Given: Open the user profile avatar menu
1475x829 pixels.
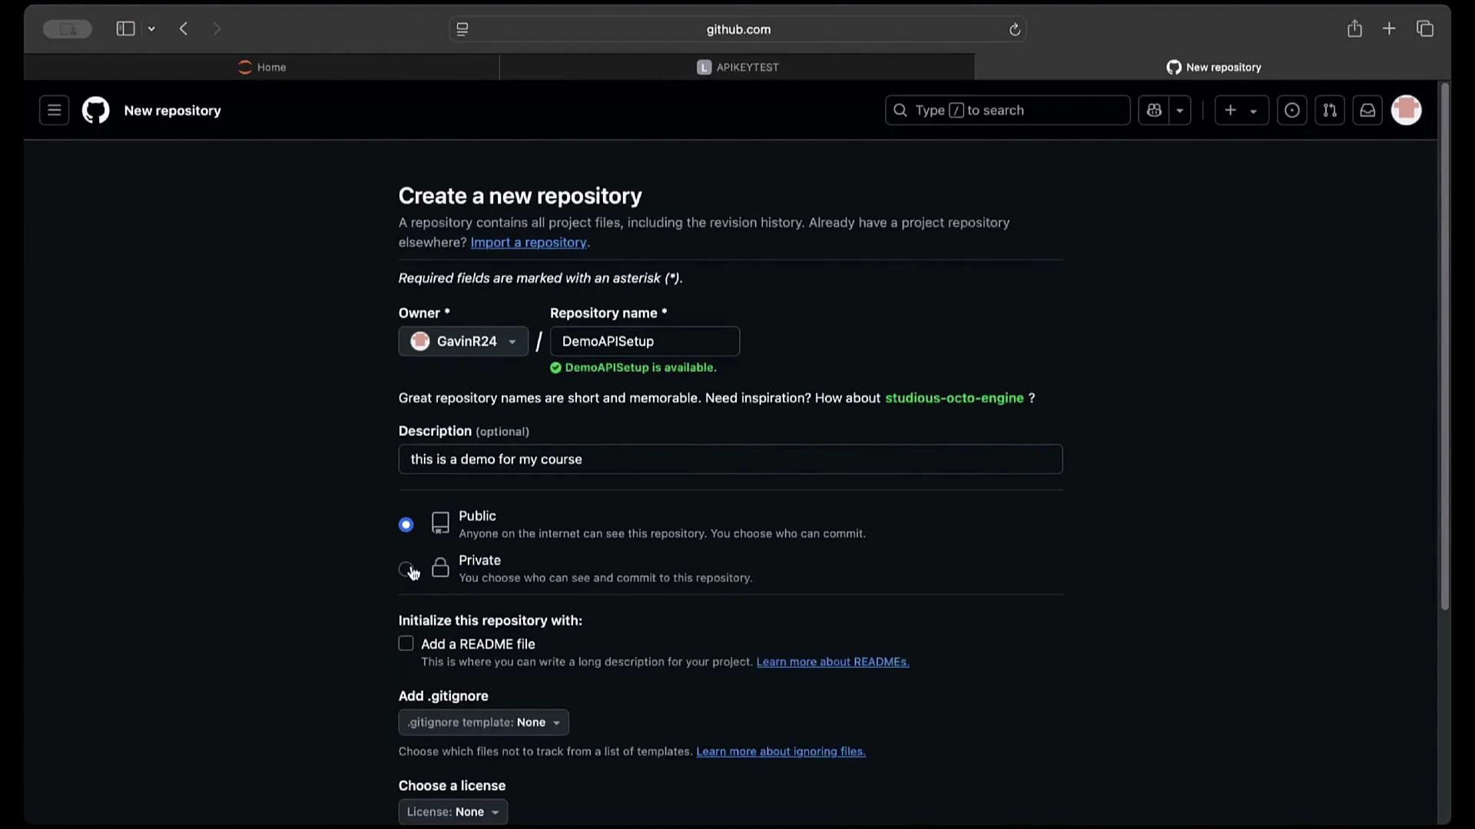Looking at the screenshot, I should tap(1407, 110).
